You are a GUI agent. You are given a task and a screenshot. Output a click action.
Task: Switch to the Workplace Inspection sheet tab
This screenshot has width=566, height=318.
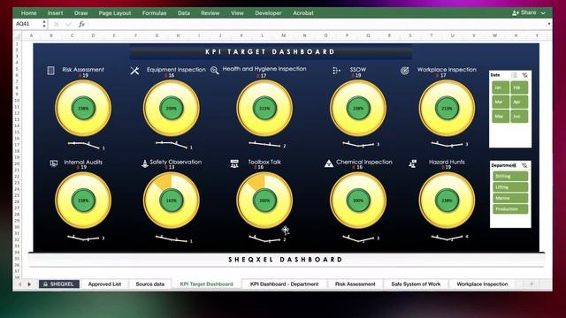(482, 284)
